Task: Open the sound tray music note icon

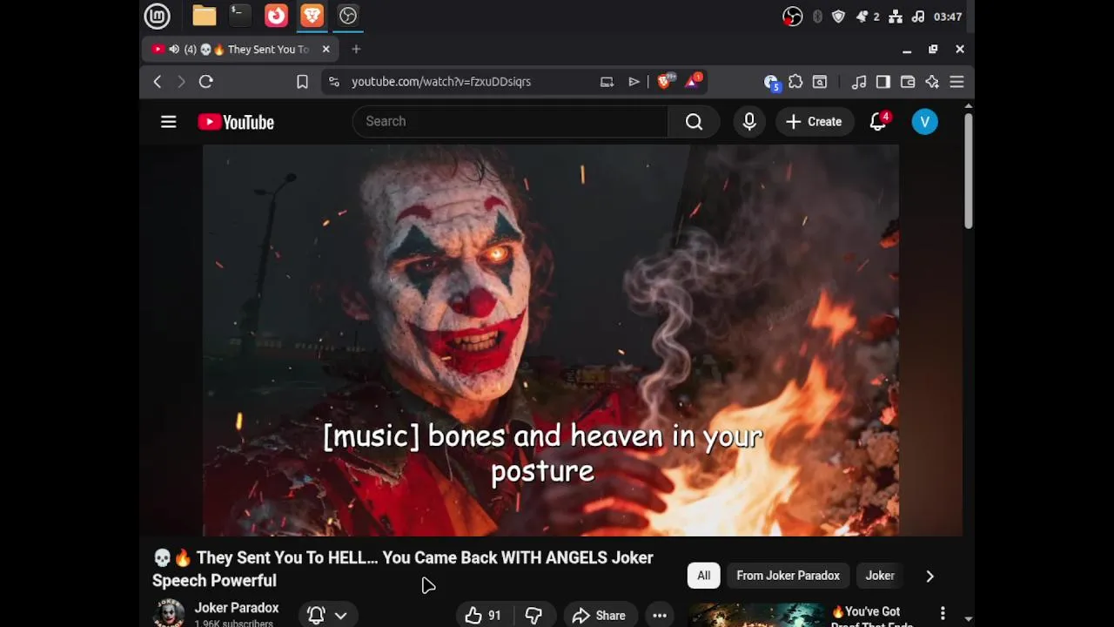Action: point(918,17)
